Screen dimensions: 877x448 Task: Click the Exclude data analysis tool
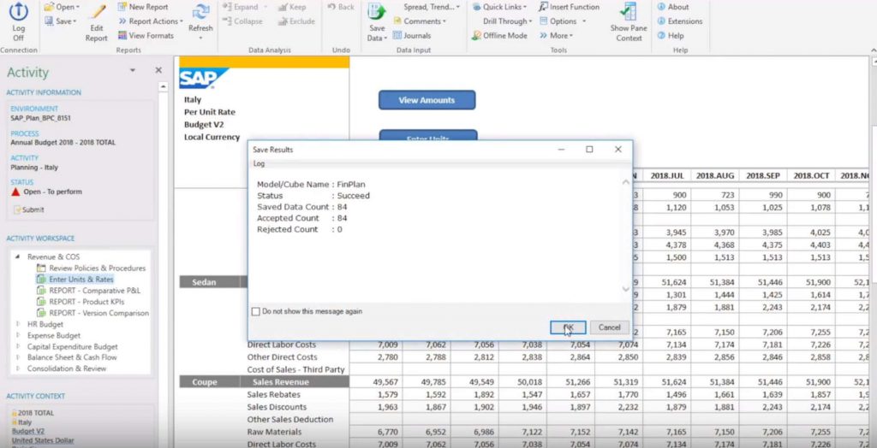tap(295, 21)
